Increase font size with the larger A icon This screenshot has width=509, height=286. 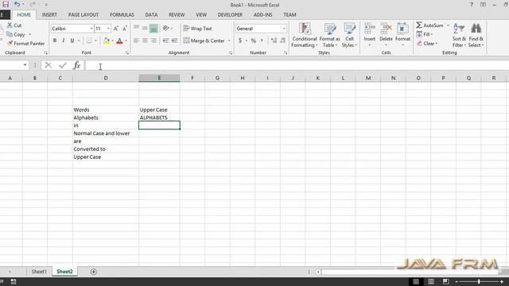116,29
